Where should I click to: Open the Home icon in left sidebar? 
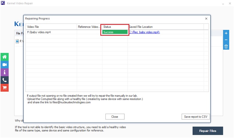point(4,57)
